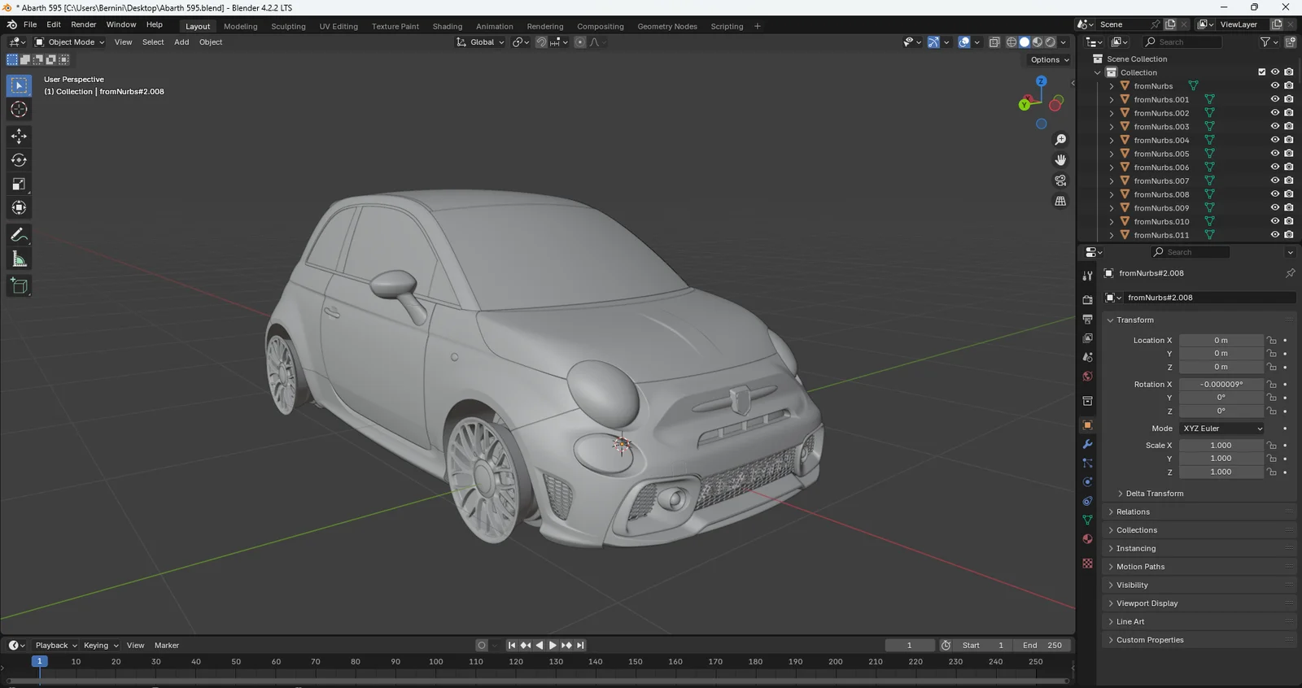The height and width of the screenshot is (688, 1302).
Task: Switch to wireframe viewport shading
Action: [1011, 42]
